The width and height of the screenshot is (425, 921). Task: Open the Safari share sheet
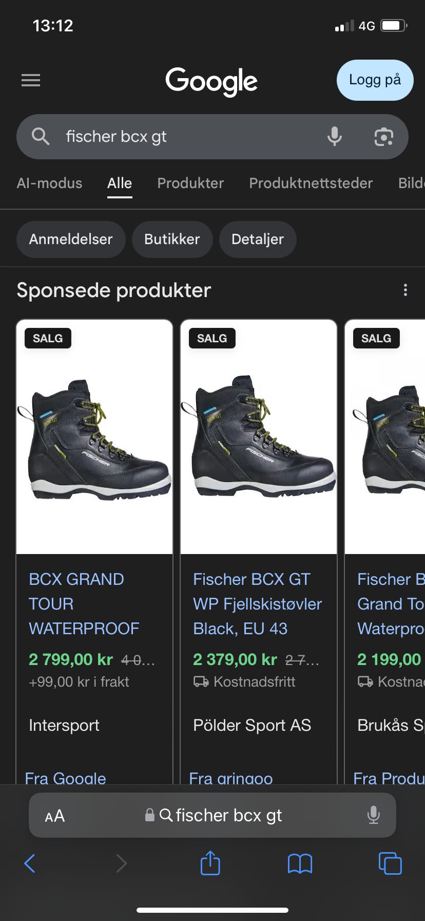[x=210, y=863]
